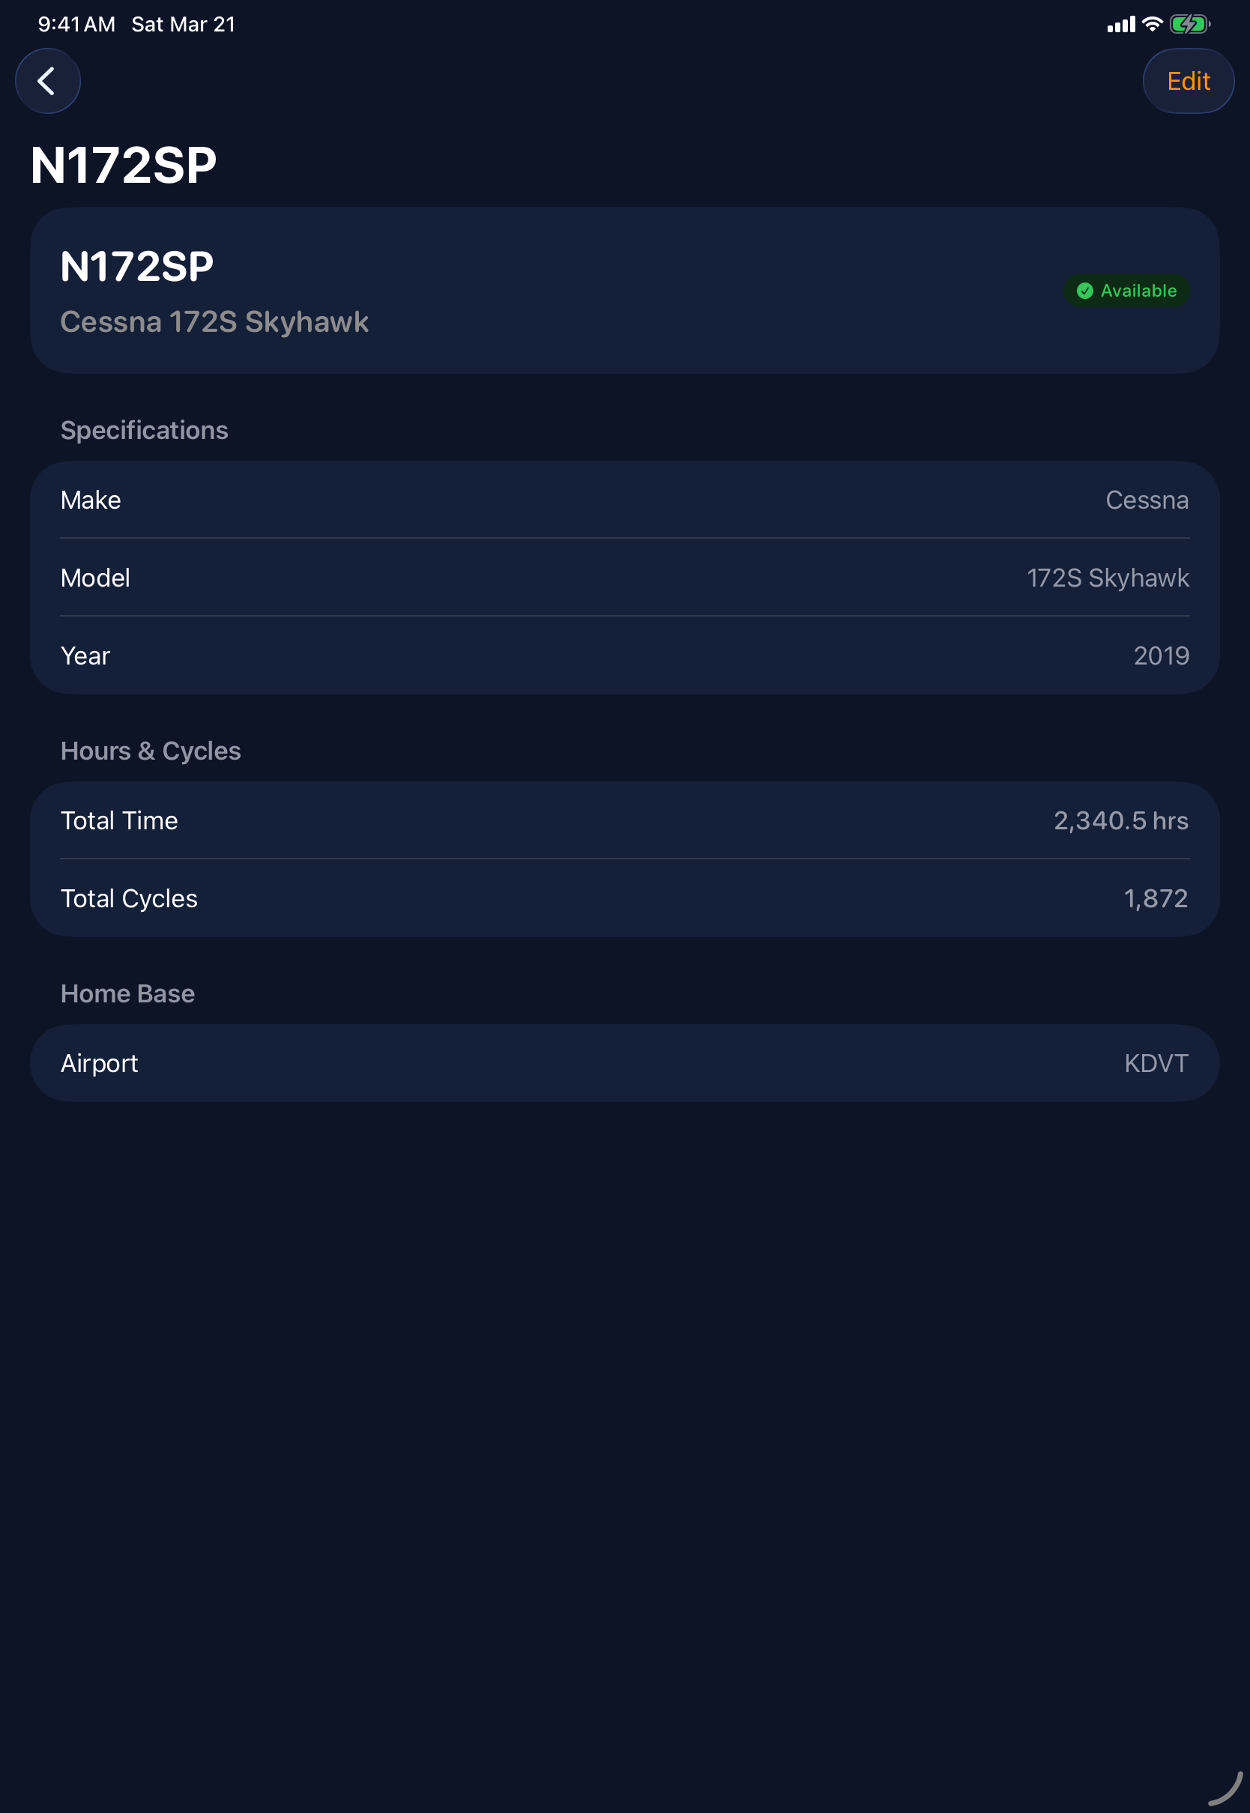Image resolution: width=1250 pixels, height=1813 pixels.
Task: Tap the Cessna 172S Skyhawk subtitle
Action: 215,321
